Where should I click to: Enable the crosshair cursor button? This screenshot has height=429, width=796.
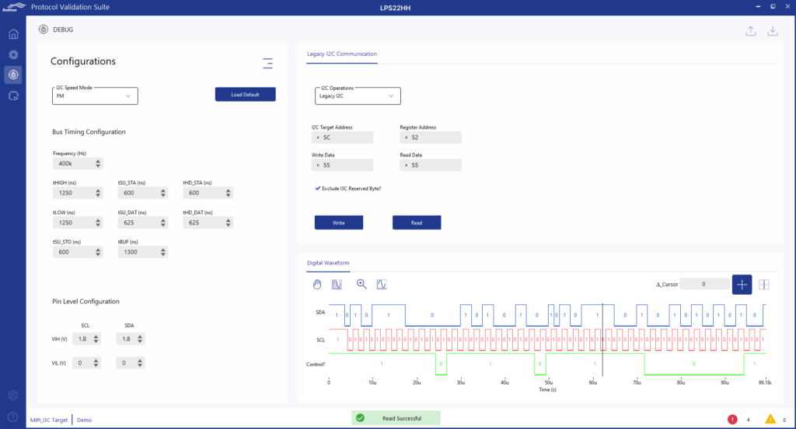[x=742, y=284]
